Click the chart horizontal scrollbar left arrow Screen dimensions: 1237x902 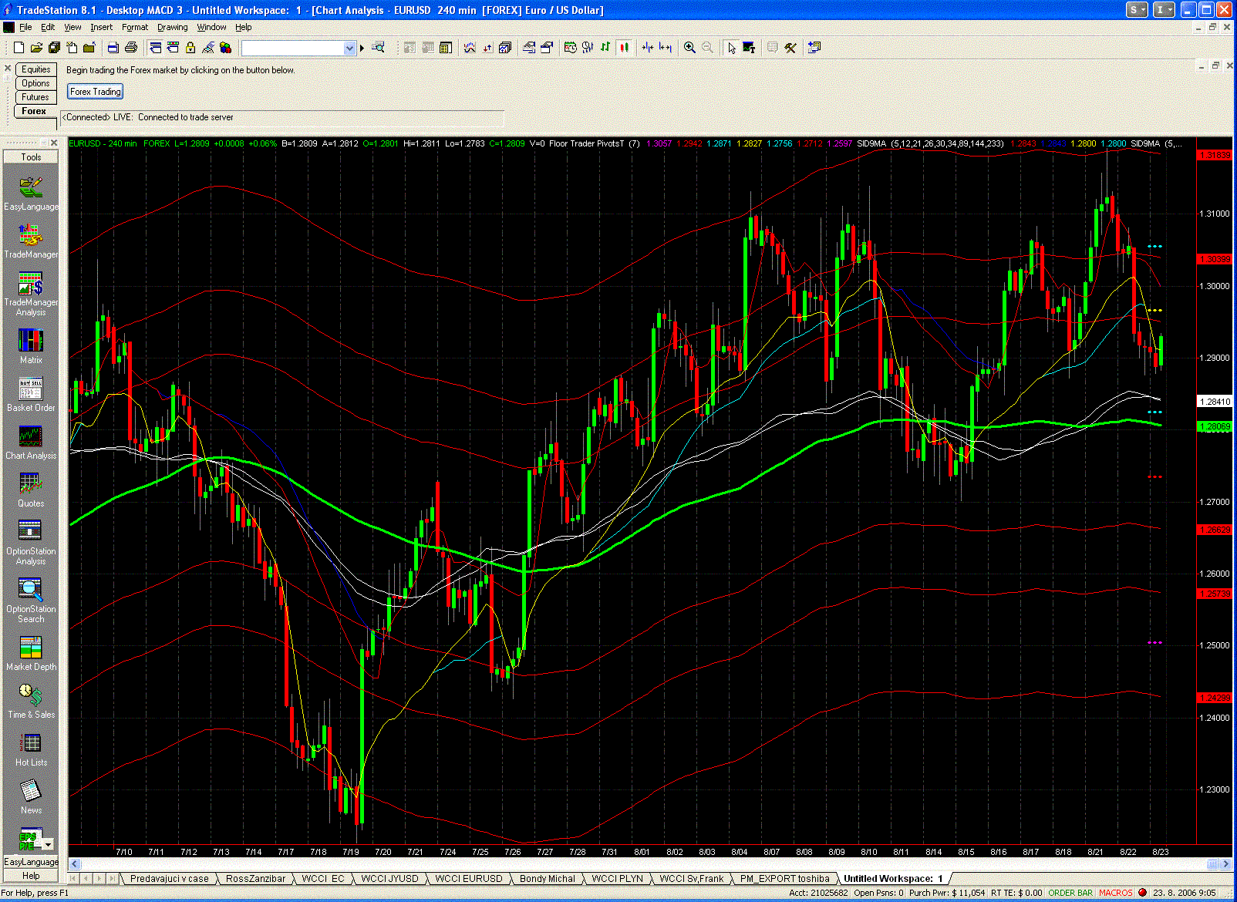75,863
